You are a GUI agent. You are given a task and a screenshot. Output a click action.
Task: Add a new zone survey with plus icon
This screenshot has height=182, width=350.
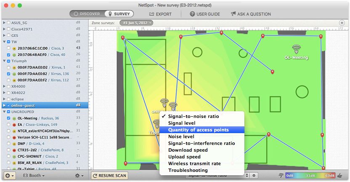pyautogui.click(x=342, y=23)
